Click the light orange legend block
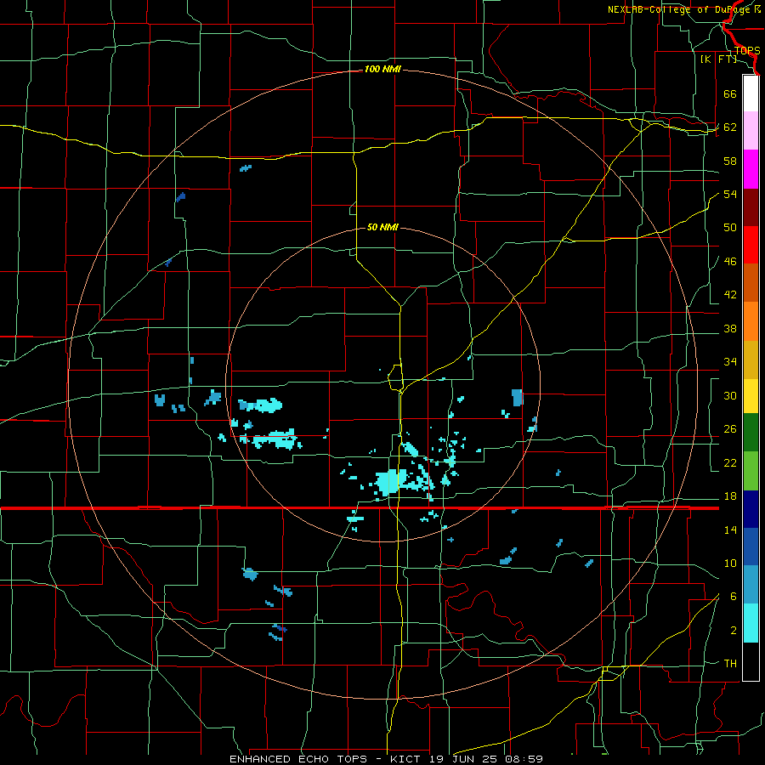Screen dimensions: 765x765 751,321
